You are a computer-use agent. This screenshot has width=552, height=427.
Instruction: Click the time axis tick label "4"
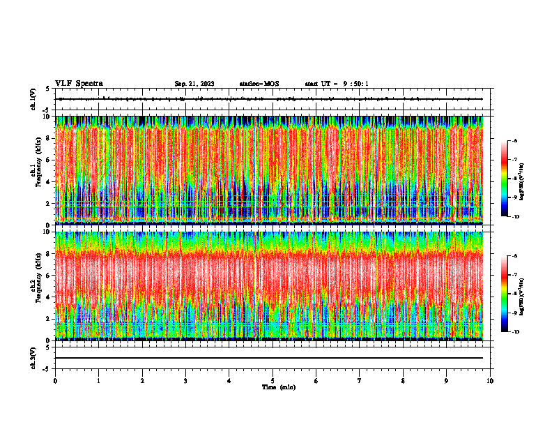pos(229,381)
